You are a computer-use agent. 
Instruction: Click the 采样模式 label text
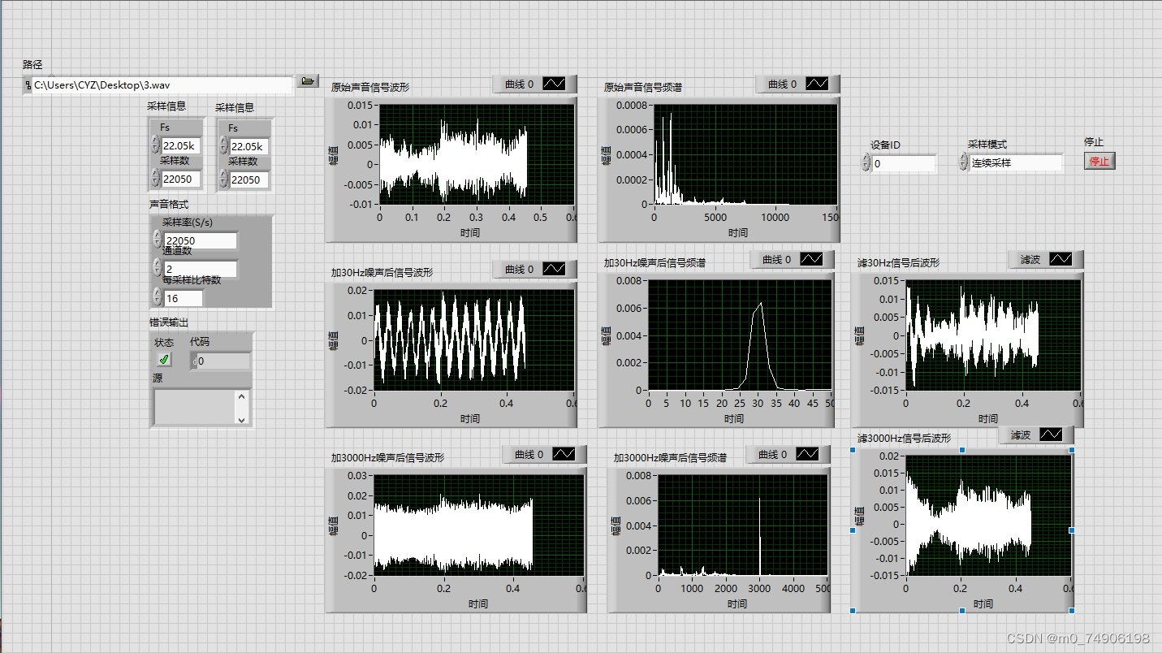click(x=987, y=144)
